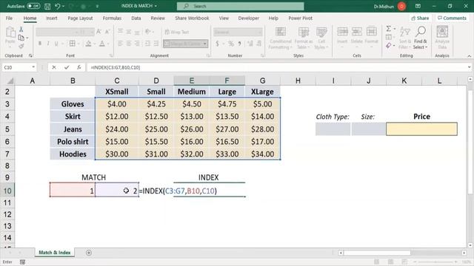Image resolution: width=474 pixels, height=266 pixels.
Task: Click the Search box in title bar
Action: [x=240, y=6]
